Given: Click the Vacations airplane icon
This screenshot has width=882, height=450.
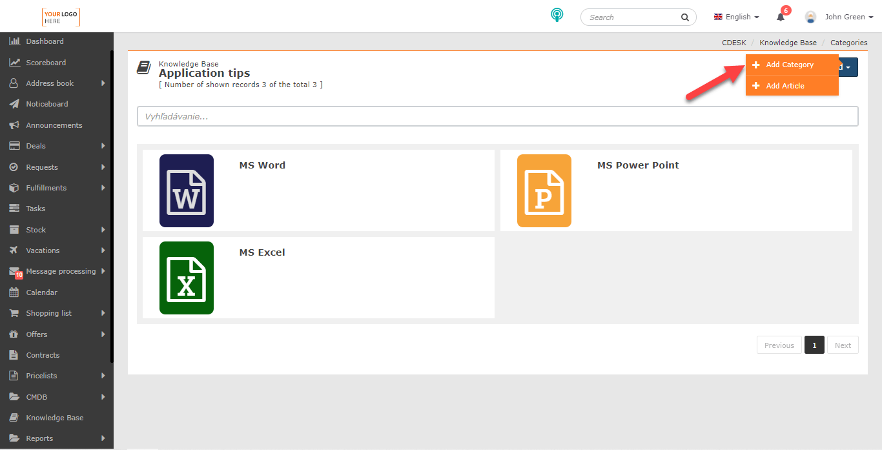Looking at the screenshot, I should (14, 251).
